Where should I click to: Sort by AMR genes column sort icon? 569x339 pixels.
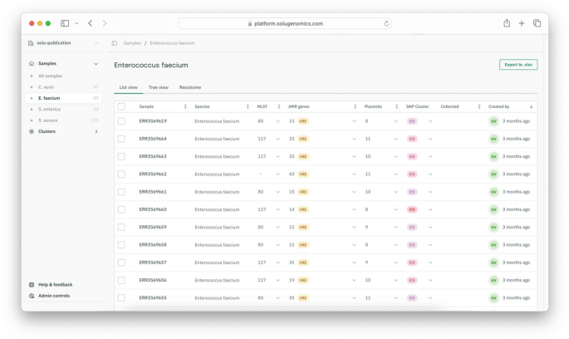click(x=355, y=106)
